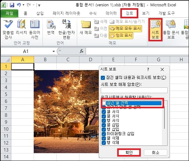The image size is (189, 161).
Task: Open the 리서치 research tool
Action: pyautogui.click(x=21, y=27)
